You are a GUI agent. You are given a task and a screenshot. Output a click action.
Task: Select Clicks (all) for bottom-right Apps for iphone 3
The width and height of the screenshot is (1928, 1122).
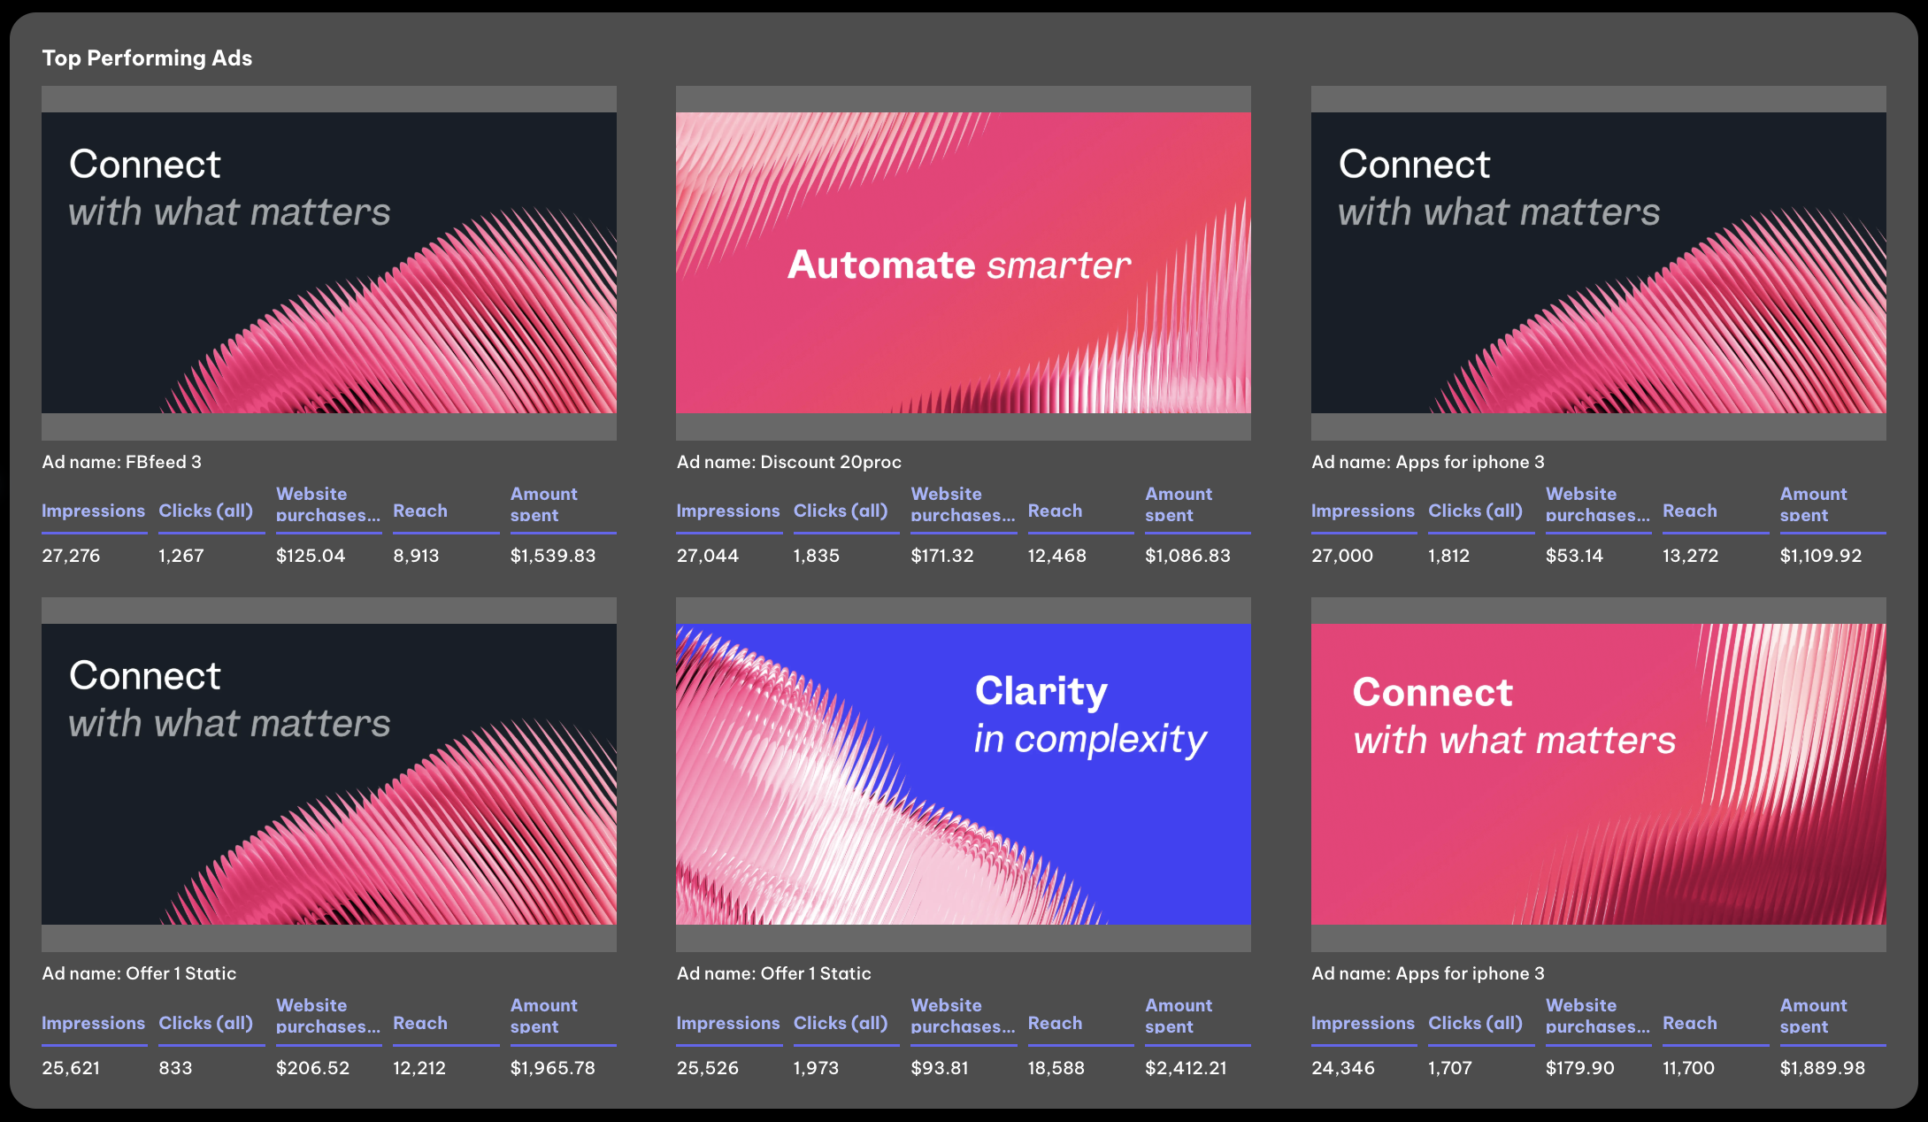point(1479,1023)
